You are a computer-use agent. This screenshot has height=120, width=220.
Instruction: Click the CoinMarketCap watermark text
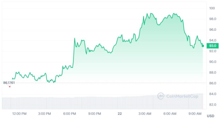(182, 96)
